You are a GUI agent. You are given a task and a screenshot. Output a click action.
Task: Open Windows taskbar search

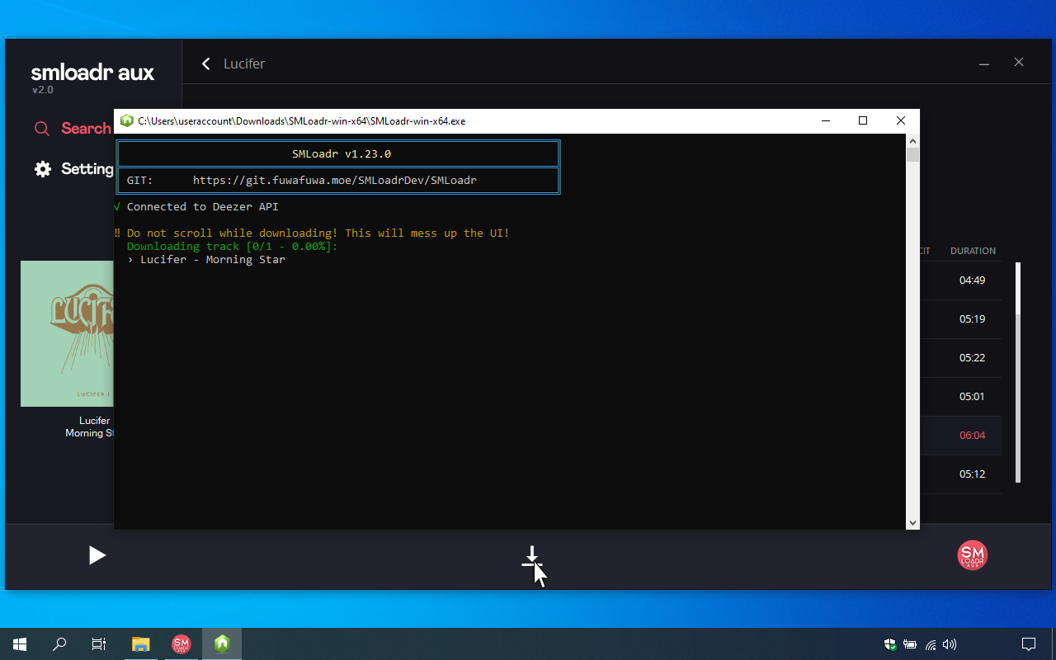(59, 644)
